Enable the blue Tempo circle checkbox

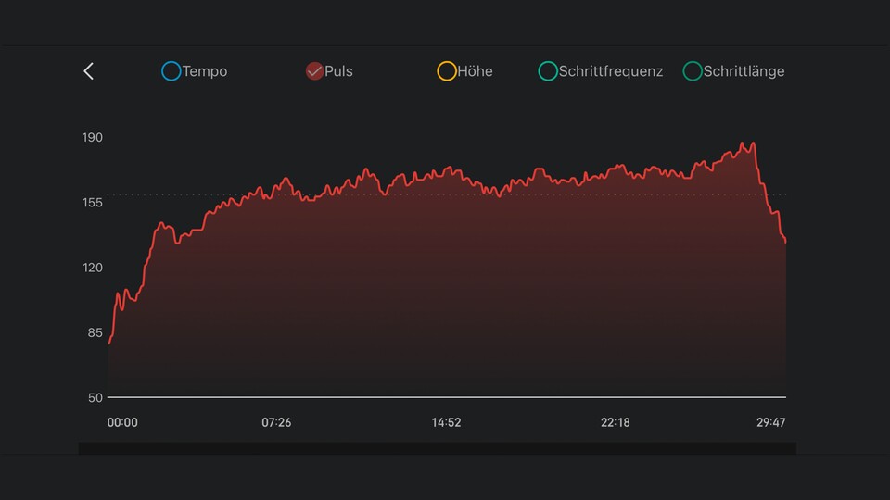(171, 71)
